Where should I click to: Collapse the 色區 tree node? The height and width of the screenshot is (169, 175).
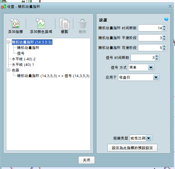point(9,70)
